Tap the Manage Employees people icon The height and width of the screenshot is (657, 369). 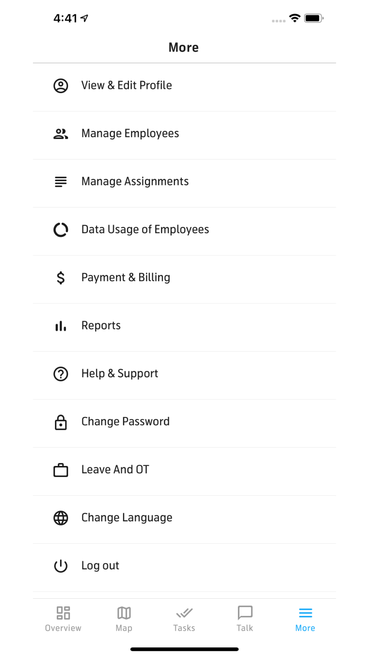61,134
